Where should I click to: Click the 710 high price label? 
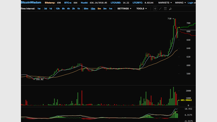pyautogui.click(x=170, y=18)
